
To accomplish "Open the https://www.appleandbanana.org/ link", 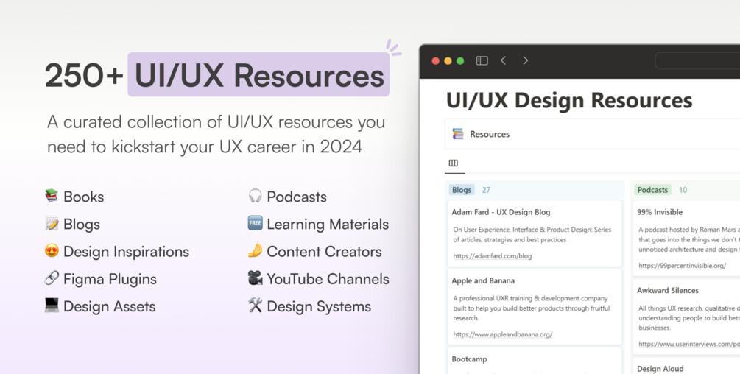I will pyautogui.click(x=503, y=334).
